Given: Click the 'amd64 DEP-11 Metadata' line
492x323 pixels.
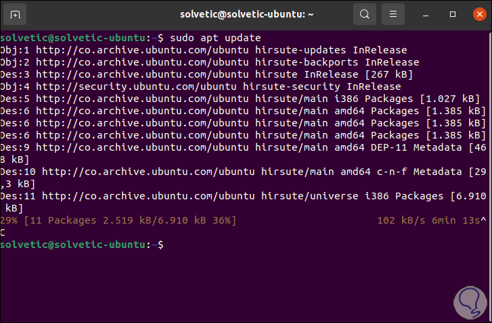Looking at the screenshot, I should (243, 153).
